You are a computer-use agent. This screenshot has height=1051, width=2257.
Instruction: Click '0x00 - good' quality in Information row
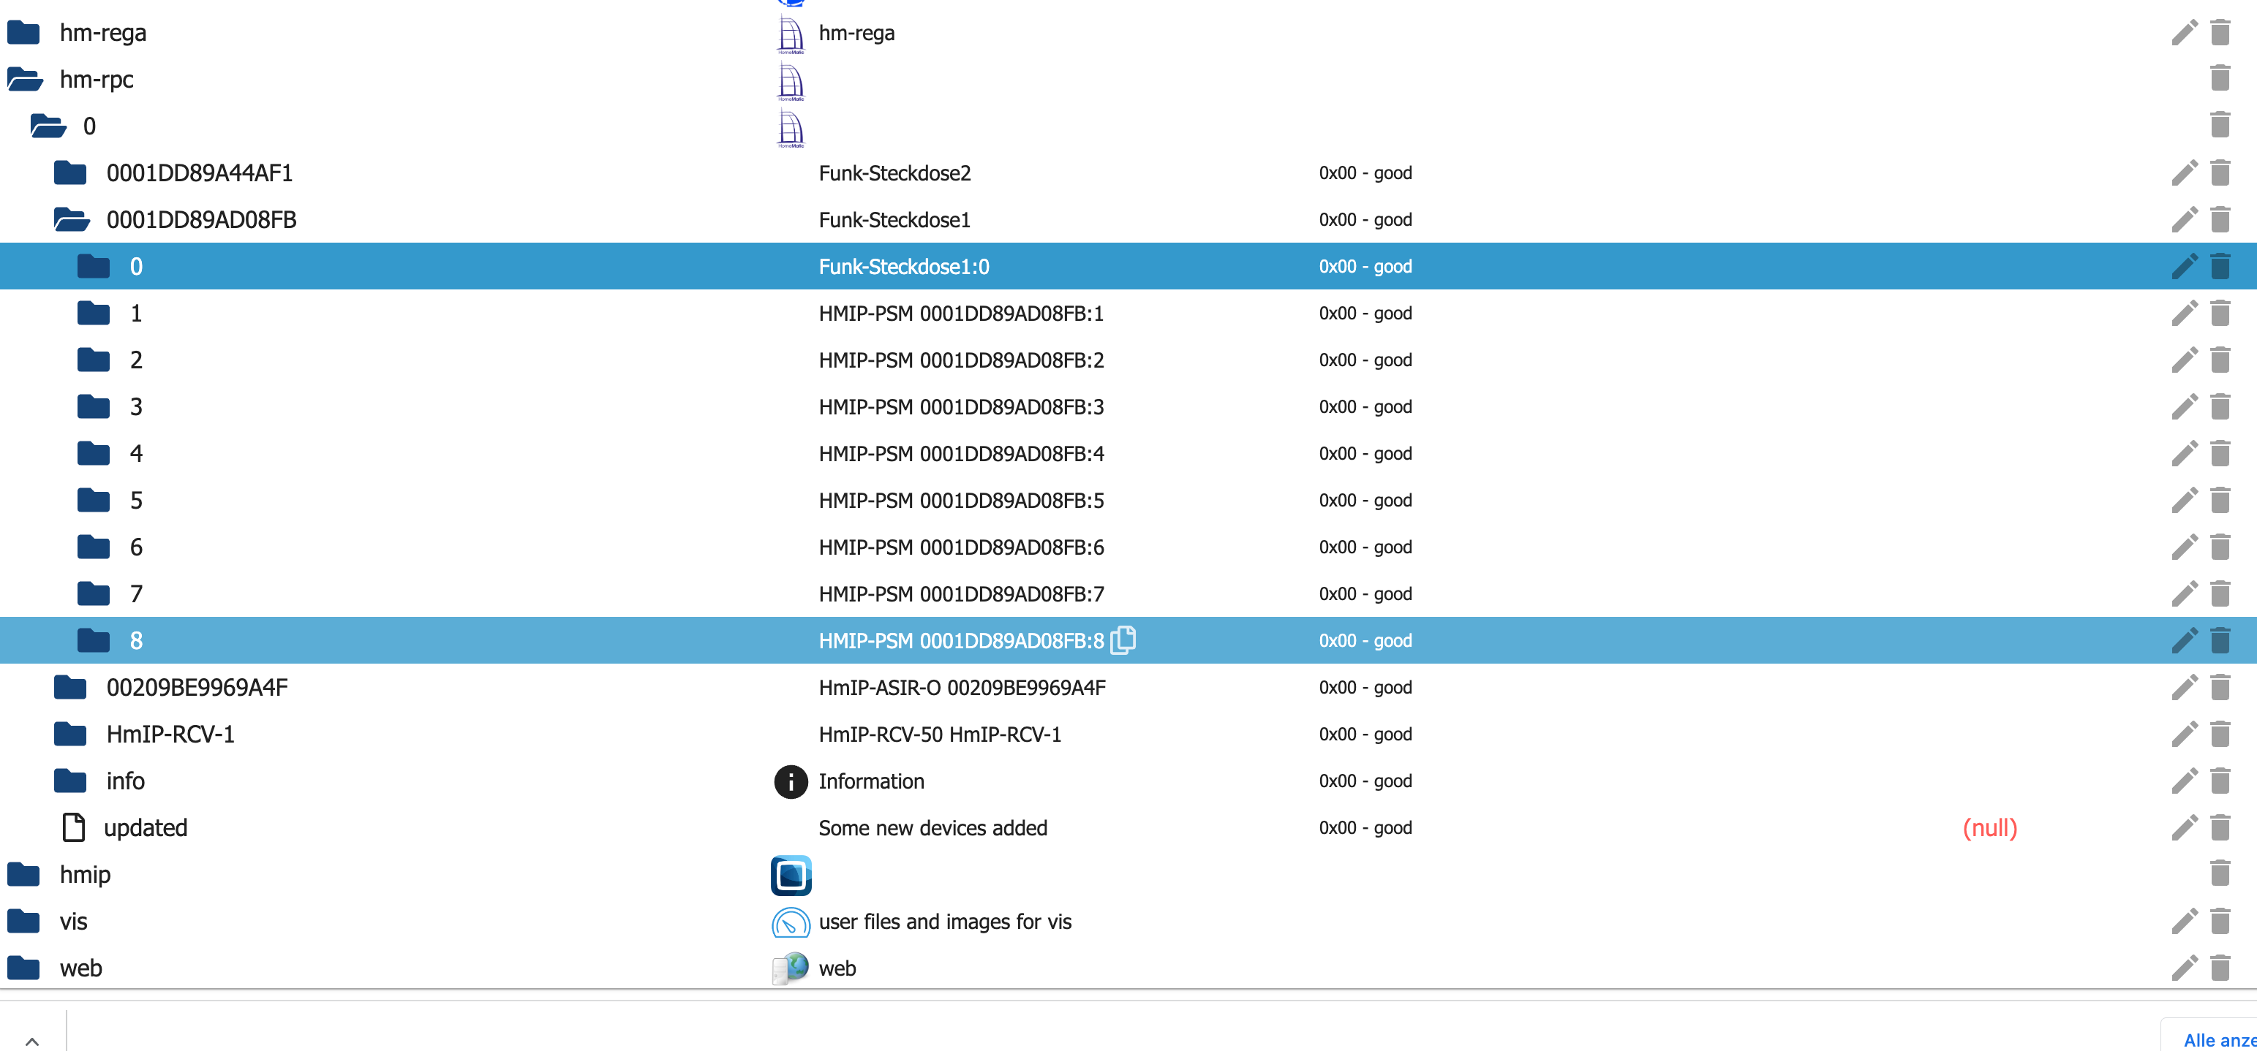tap(1365, 781)
